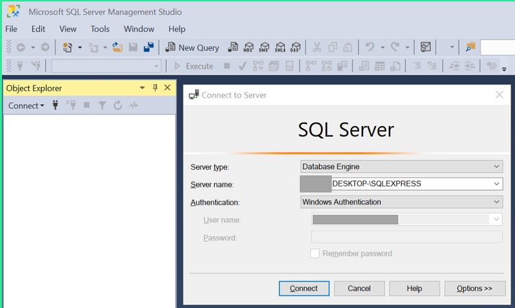Click the Activity Monitor pulse icon
515x308 pixels.
click(134, 105)
